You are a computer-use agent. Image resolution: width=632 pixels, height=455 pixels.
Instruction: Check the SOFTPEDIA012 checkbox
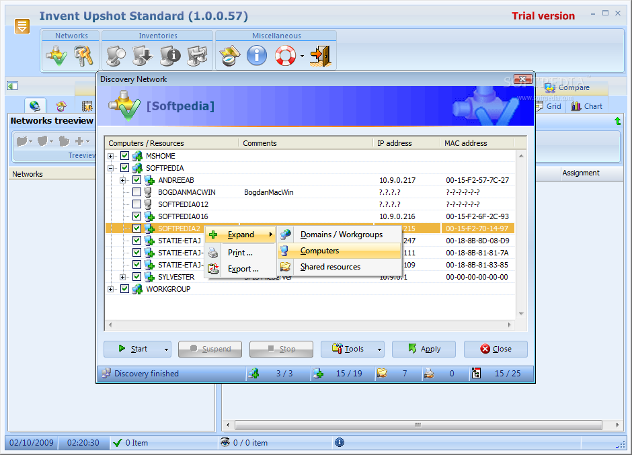click(x=136, y=204)
